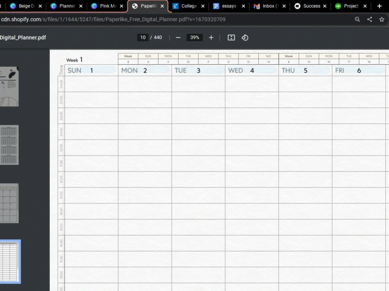Close the Planner tab
Image resolution: width=389 pixels, height=291 pixels.
pyautogui.click(x=81, y=6)
